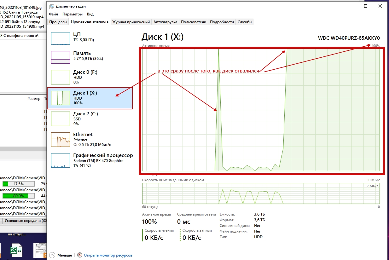Viewport: 389px width, 260px height.
Task: Click the 'С телефона нового\' path field
Action: point(23,36)
